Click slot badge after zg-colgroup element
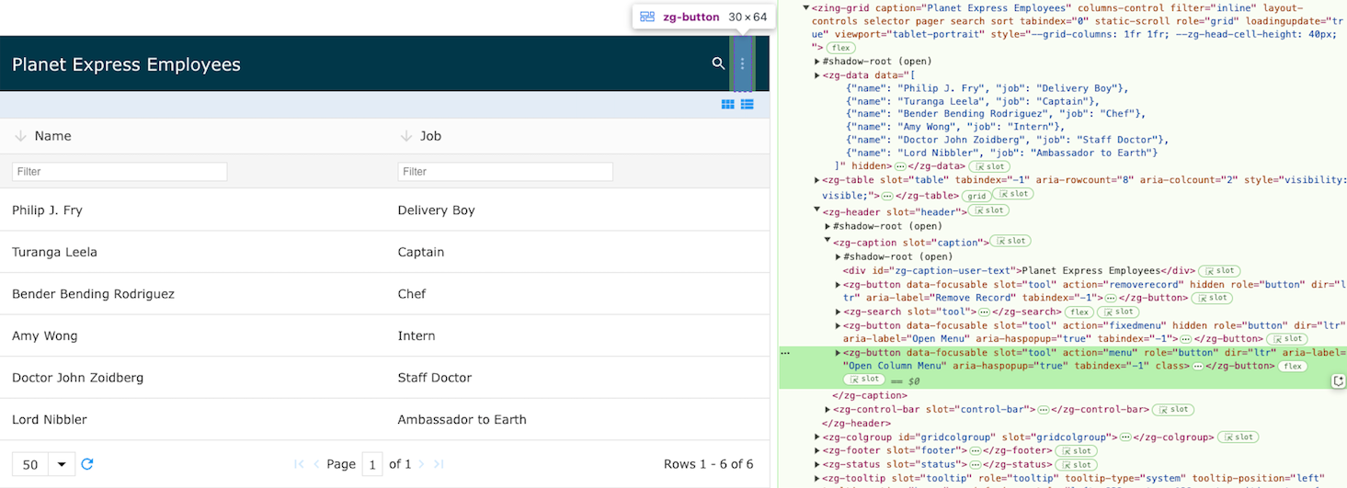 pyautogui.click(x=1239, y=437)
